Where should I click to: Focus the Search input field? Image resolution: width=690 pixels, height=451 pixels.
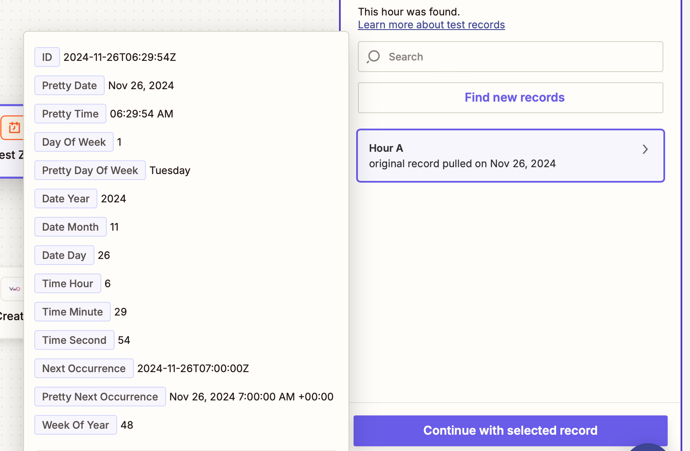511,57
